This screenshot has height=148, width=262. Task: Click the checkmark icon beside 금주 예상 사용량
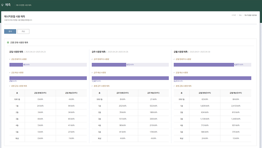[92, 72]
